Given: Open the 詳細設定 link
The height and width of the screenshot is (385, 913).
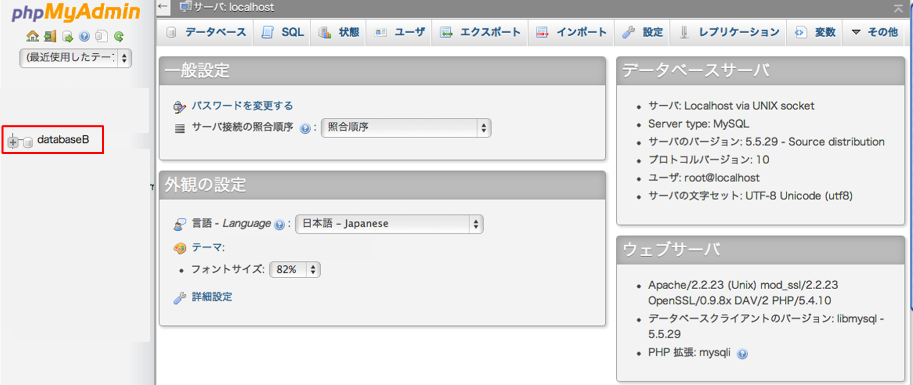Looking at the screenshot, I should pyautogui.click(x=212, y=297).
